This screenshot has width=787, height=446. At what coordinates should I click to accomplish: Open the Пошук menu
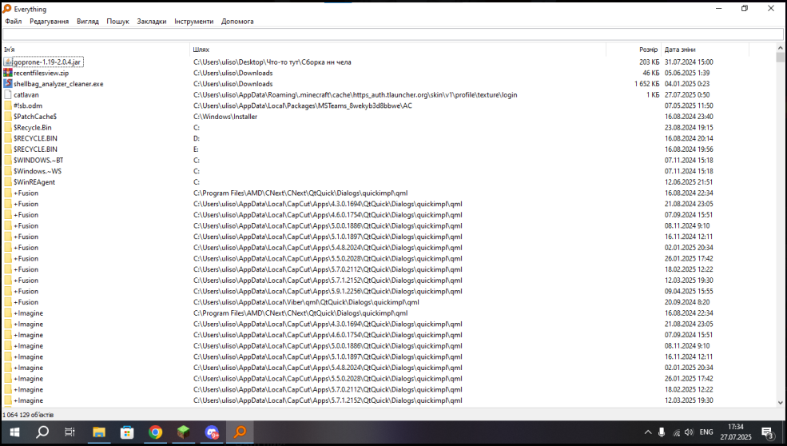pyautogui.click(x=117, y=21)
